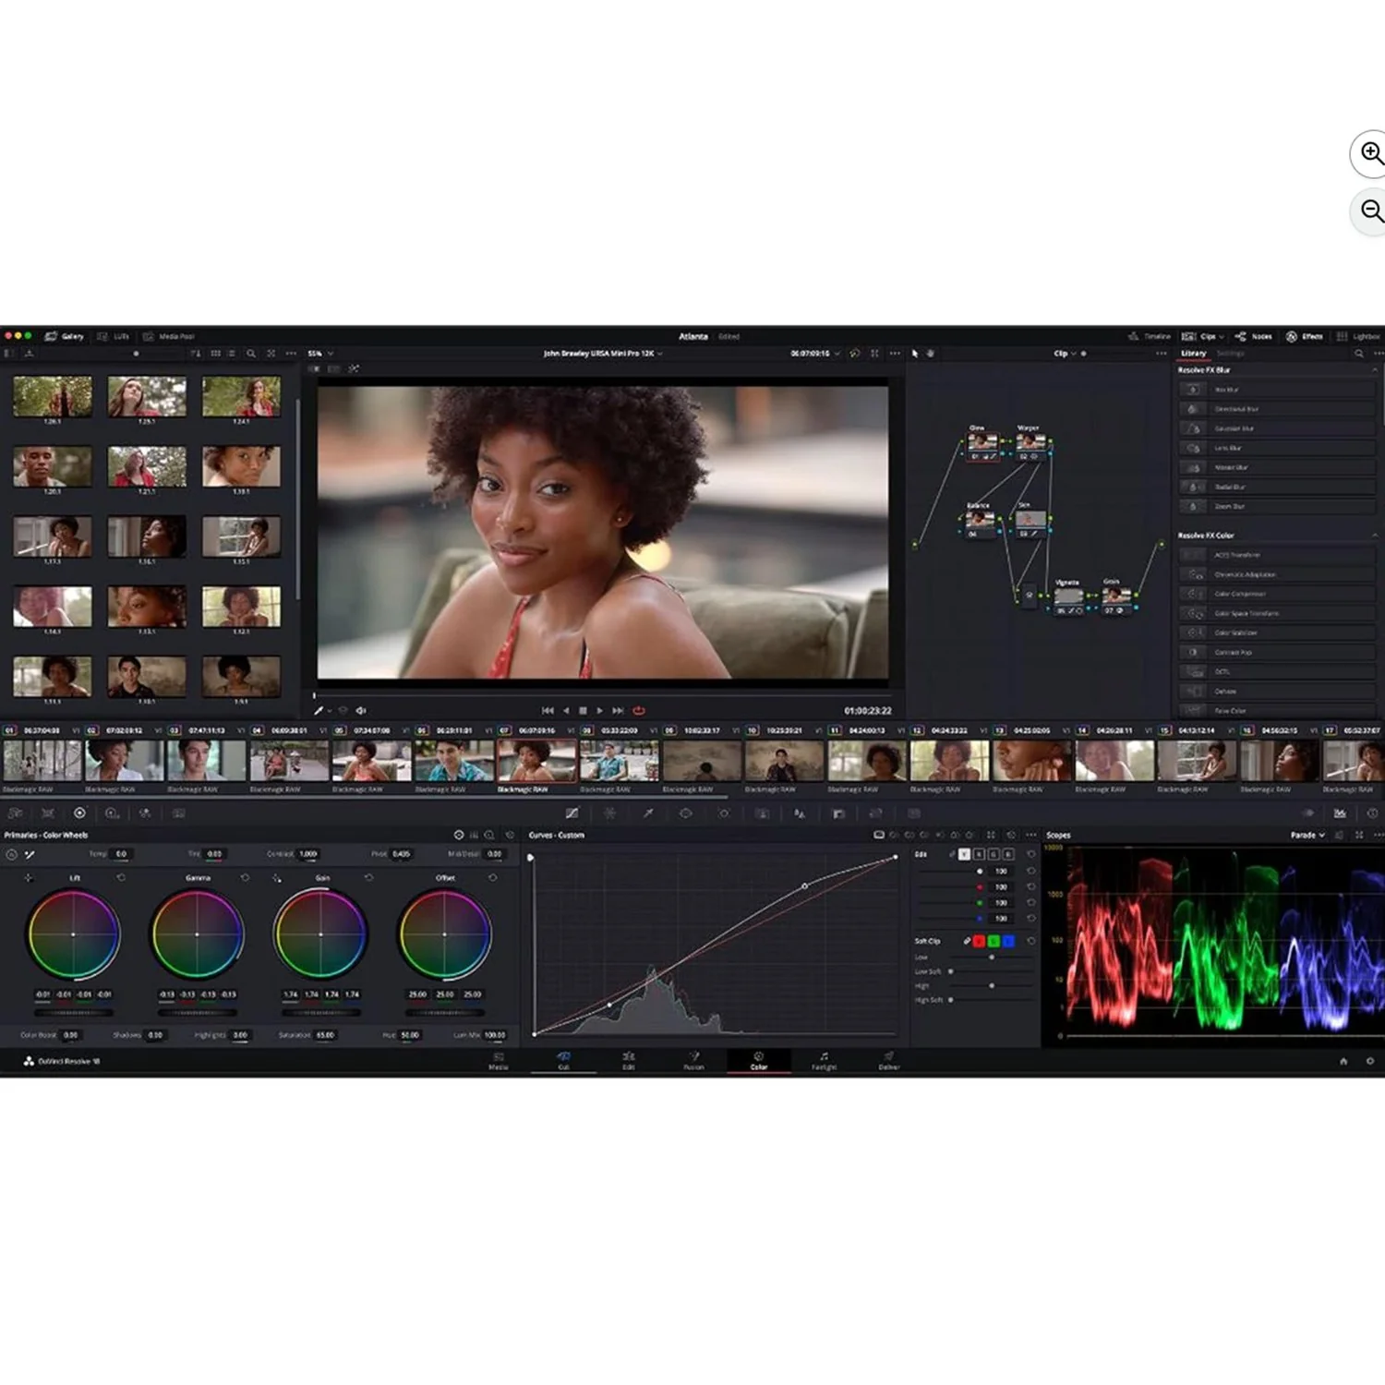Image resolution: width=1385 pixels, height=1385 pixels.
Task: Reset the Gamma color wheel
Action: [x=245, y=878]
